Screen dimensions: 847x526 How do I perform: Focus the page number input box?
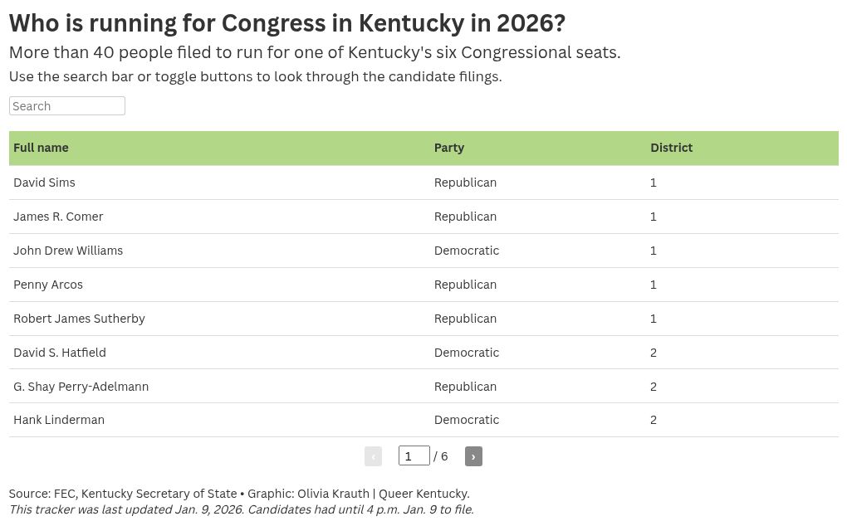(x=414, y=455)
